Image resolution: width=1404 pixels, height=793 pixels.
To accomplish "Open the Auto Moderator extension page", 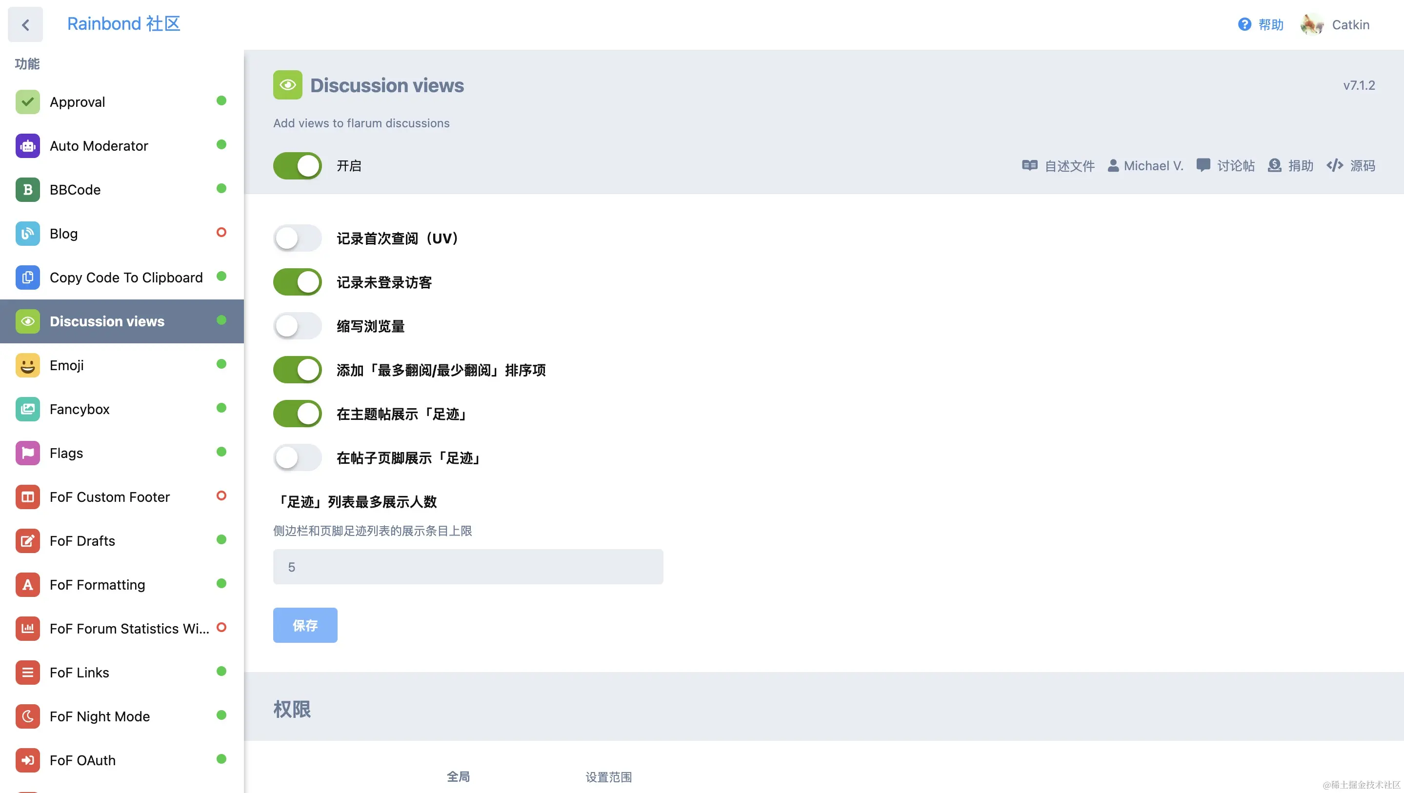I will point(121,146).
